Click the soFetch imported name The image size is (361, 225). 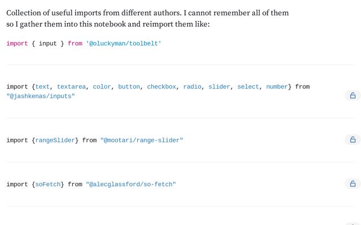[x=48, y=184]
